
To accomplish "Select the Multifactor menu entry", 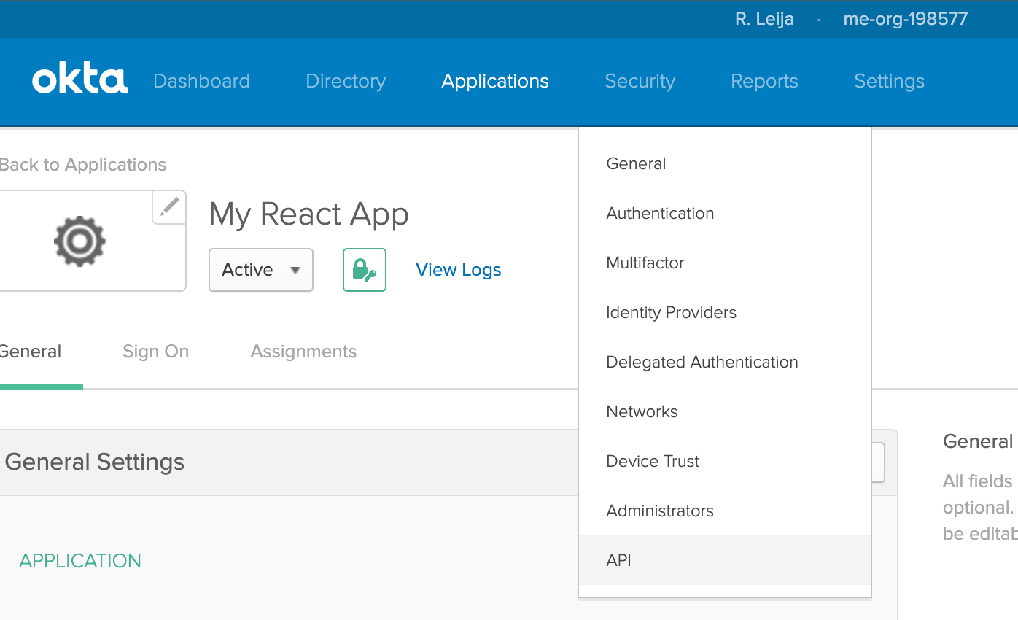I will [x=645, y=263].
